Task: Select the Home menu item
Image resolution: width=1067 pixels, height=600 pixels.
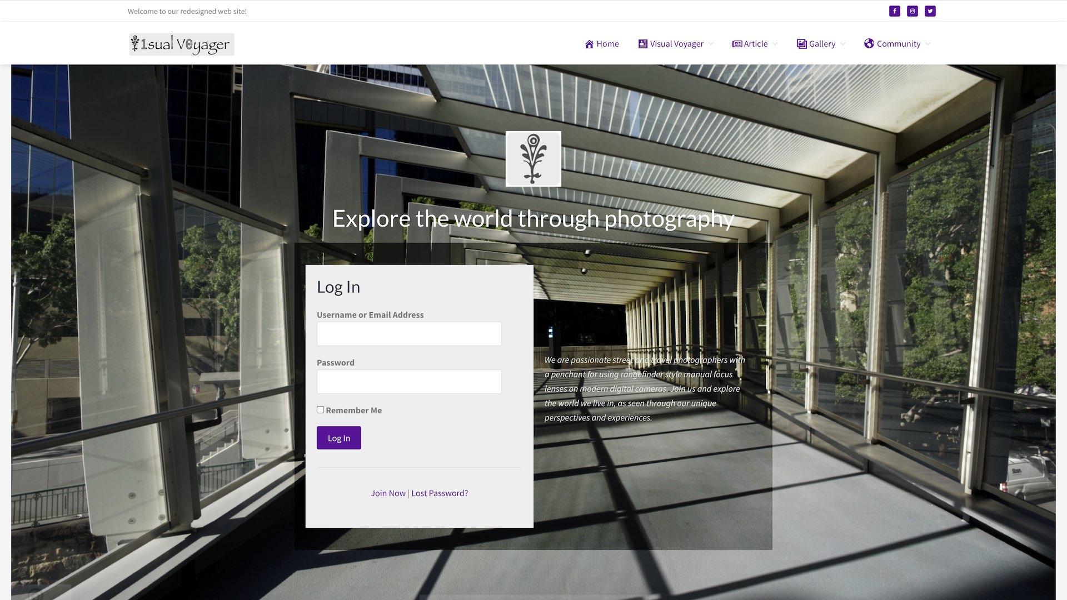Action: coord(607,43)
